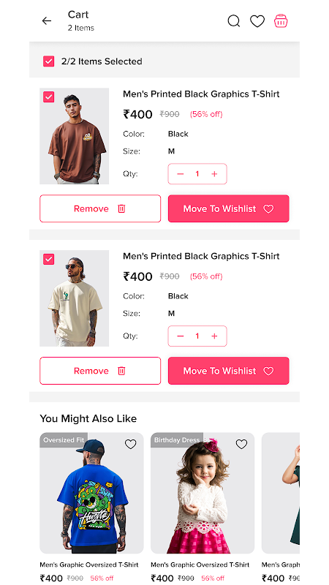The image size is (329, 585).
Task: Open the blue Hustle t-shirt product image
Action: (x=92, y=493)
